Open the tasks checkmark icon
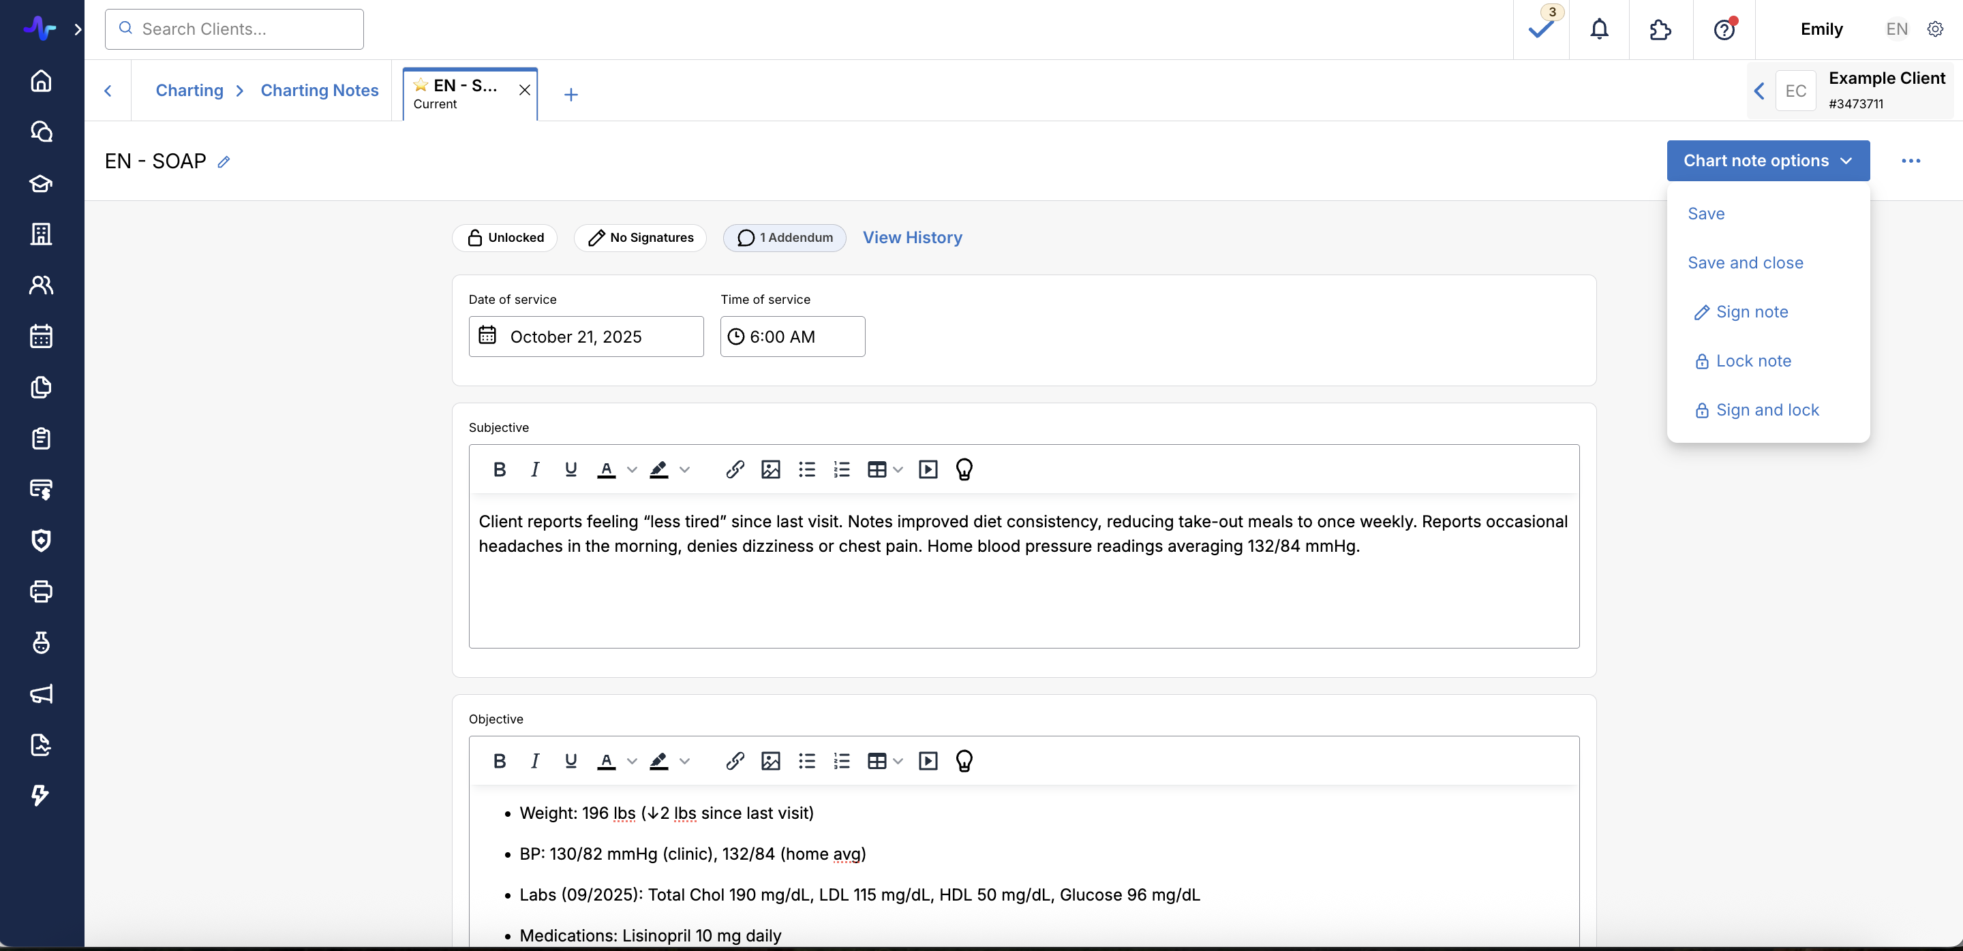 click(x=1540, y=30)
